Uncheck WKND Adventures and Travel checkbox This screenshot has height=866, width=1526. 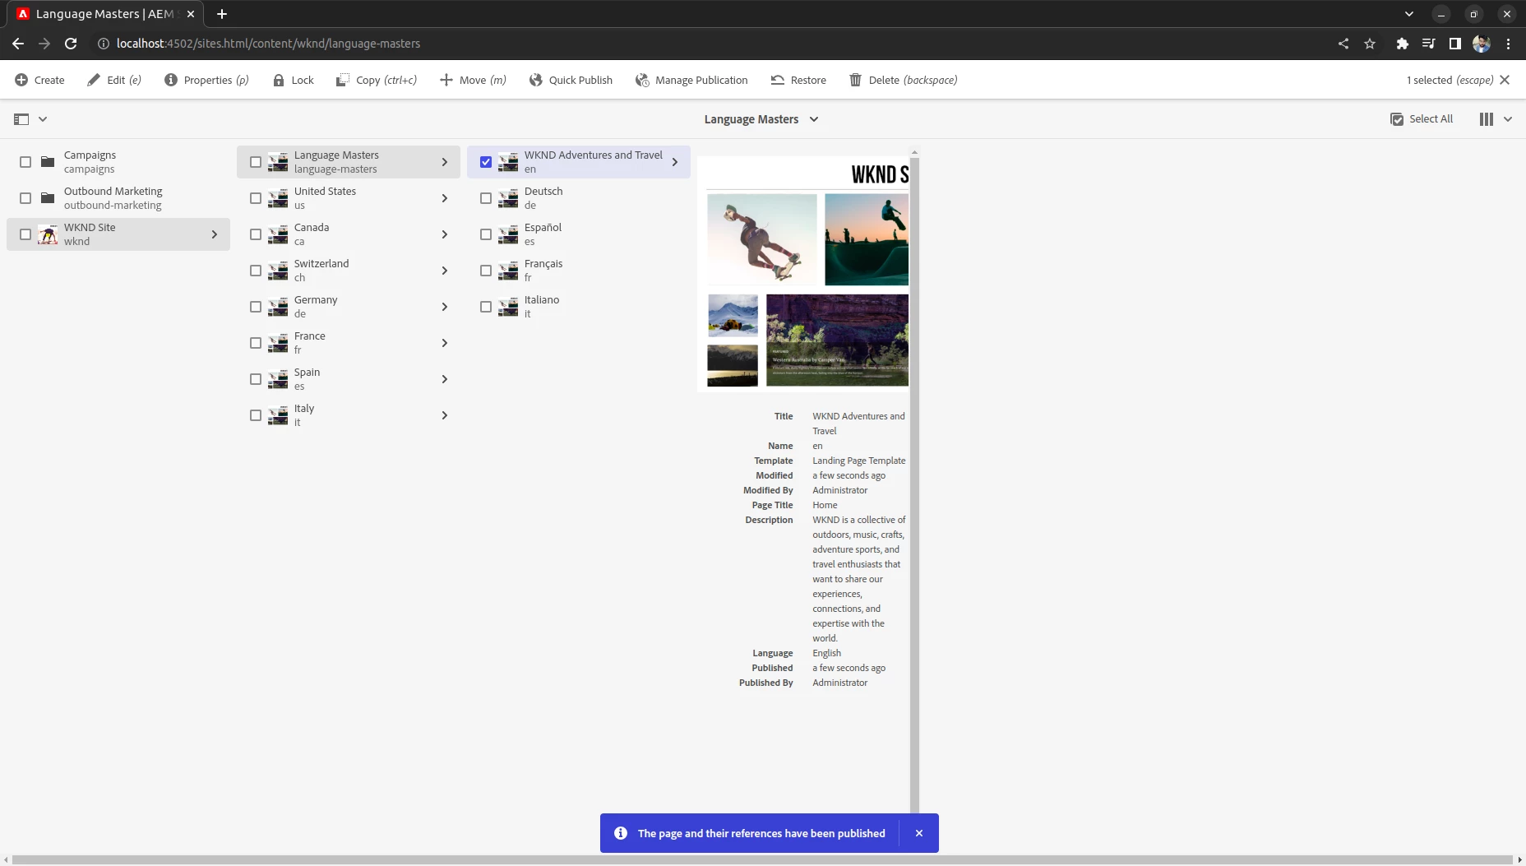(x=486, y=162)
